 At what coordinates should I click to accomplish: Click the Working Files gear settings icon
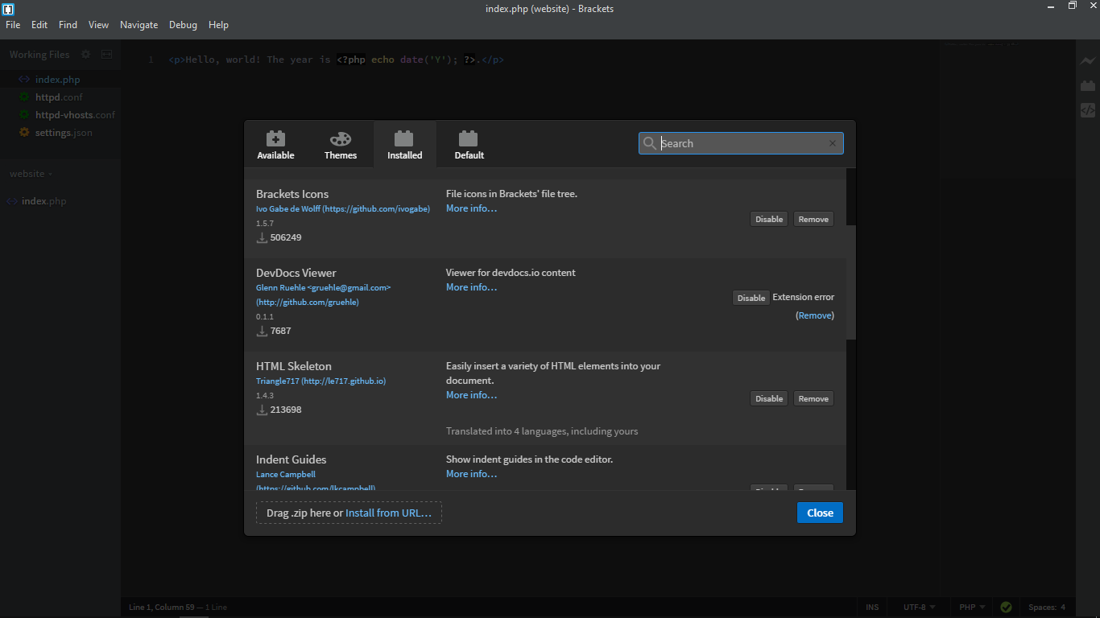(85, 55)
